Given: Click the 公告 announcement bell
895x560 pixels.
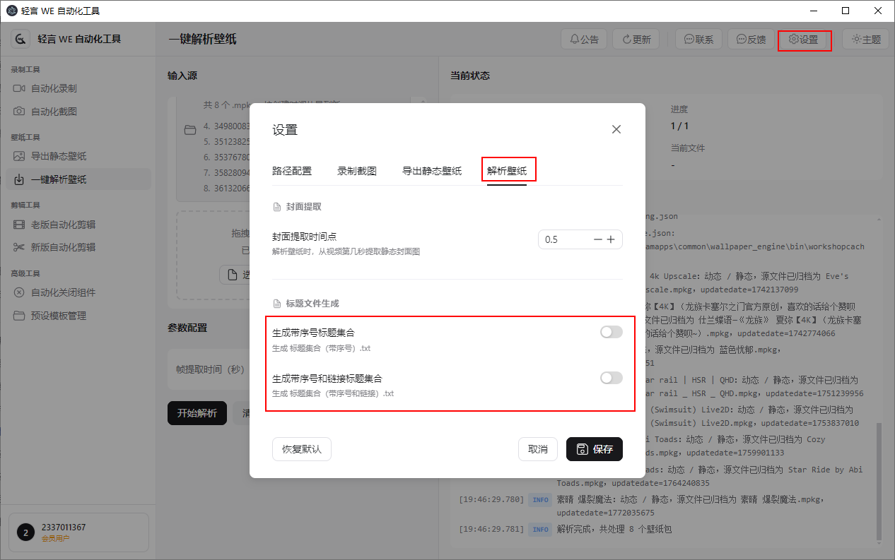Looking at the screenshot, I should pos(583,39).
